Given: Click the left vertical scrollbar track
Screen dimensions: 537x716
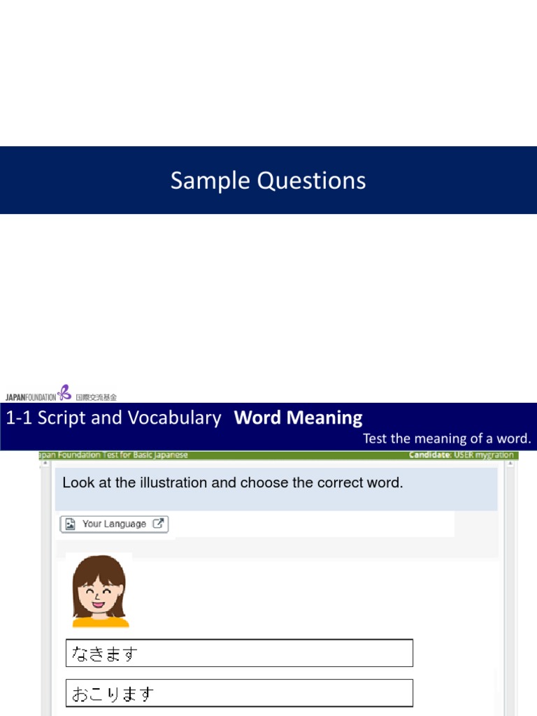Looking at the screenshot, I should (43, 594).
